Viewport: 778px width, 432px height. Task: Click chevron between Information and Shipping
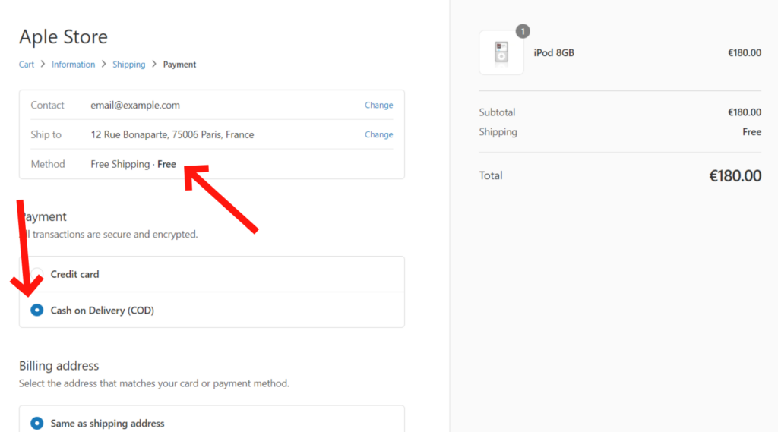(x=103, y=64)
